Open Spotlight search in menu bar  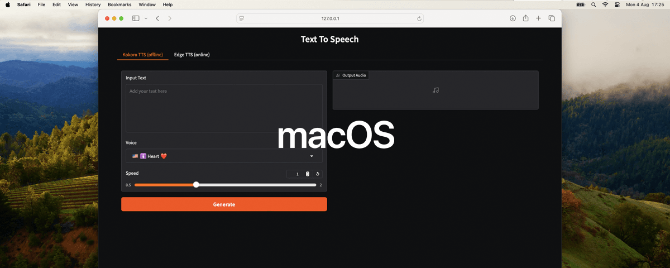click(x=593, y=4)
